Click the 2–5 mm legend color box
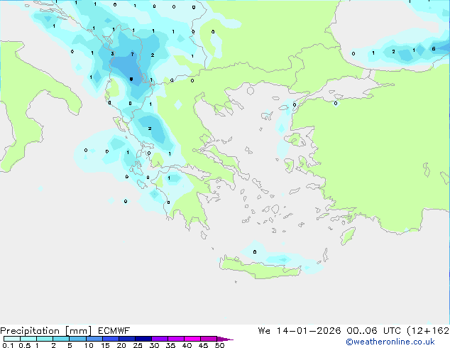 click(61, 339)
